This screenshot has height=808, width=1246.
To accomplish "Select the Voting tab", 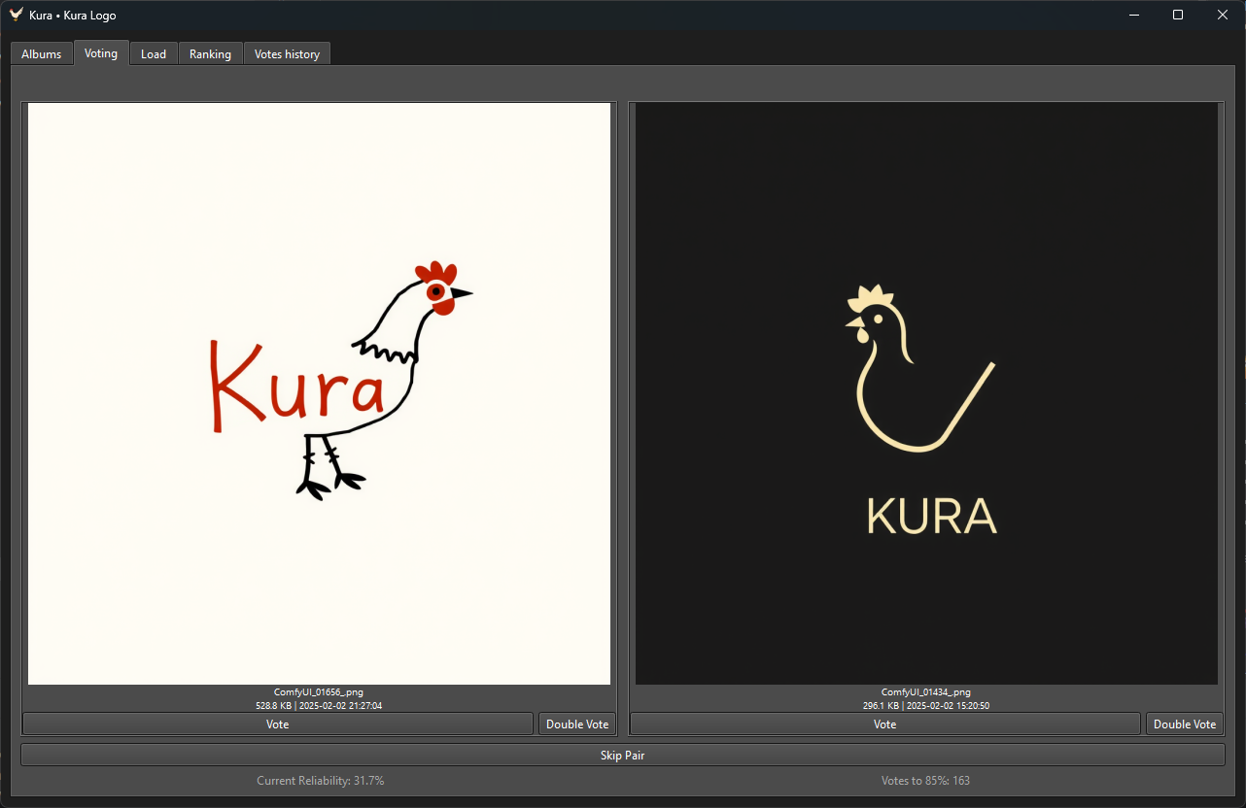I will pyautogui.click(x=101, y=53).
